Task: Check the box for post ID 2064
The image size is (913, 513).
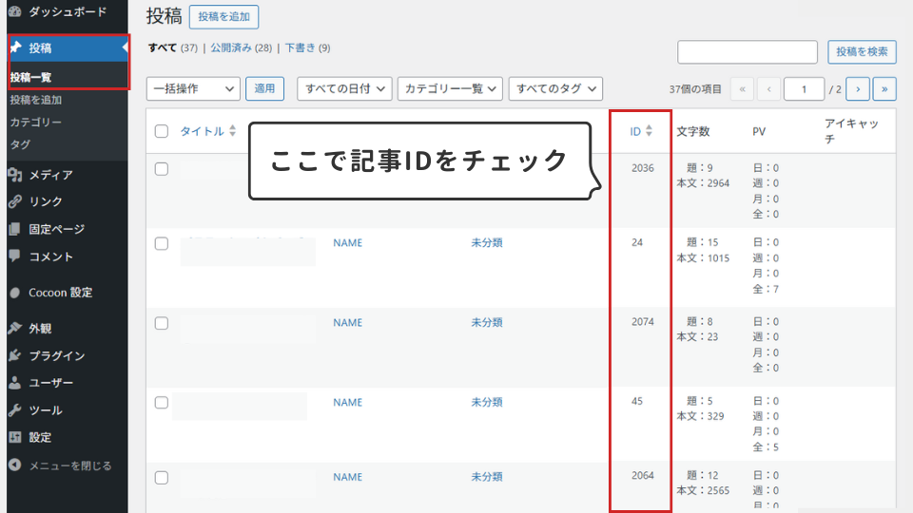Action: [x=162, y=478]
